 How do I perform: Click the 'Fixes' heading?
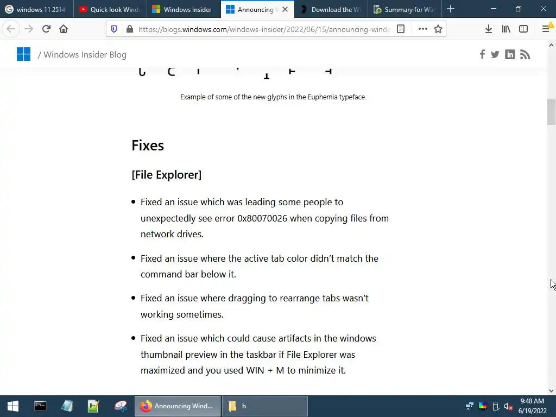[148, 146]
